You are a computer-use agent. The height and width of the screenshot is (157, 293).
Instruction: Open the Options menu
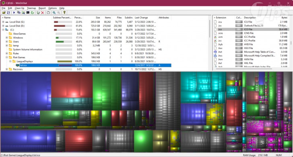pos(52,8)
